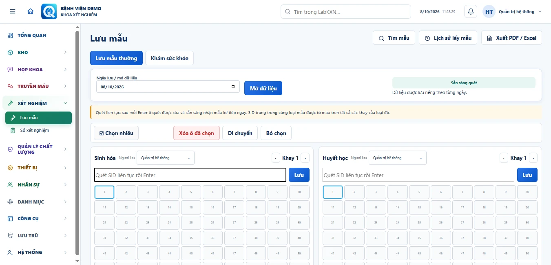Click the Tìm mẫu button
Image resolution: width=551 pixels, height=265 pixels.
tap(394, 38)
